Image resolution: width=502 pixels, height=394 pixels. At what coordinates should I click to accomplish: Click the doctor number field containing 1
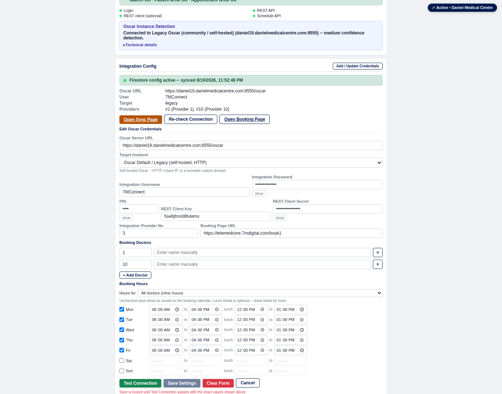pyautogui.click(x=136, y=253)
